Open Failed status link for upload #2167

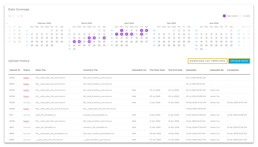(26, 84)
